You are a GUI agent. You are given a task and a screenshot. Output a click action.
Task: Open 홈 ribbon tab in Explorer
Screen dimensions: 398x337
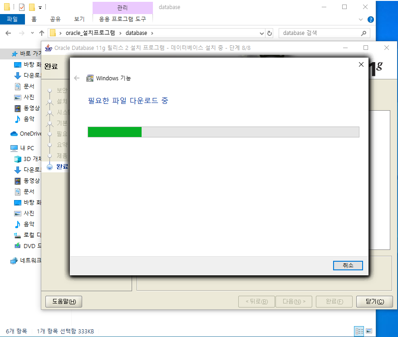point(34,20)
